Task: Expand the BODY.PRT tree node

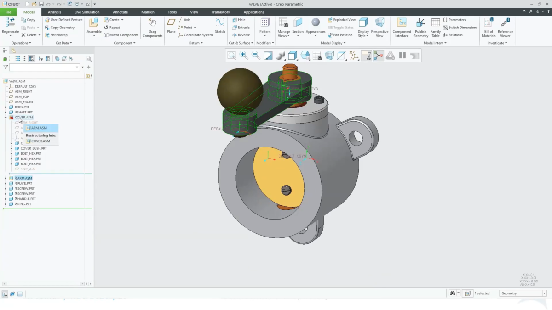Action: [6, 107]
